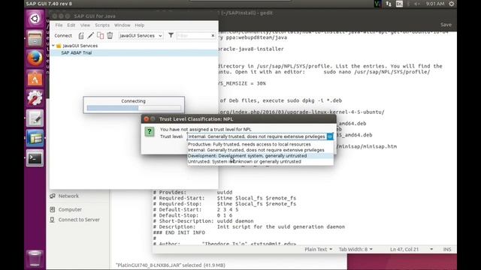Screen dimensions: 481x270
Task: Click Connect to Server in Files sidebar
Action: coord(79,220)
